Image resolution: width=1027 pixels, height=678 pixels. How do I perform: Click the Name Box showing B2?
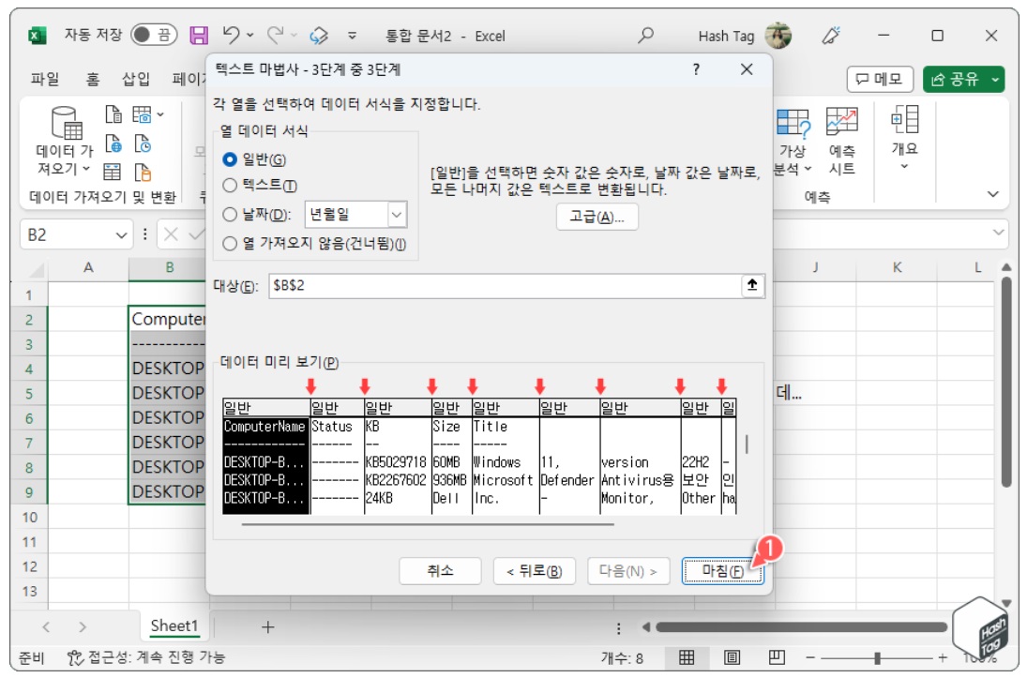click(x=68, y=234)
